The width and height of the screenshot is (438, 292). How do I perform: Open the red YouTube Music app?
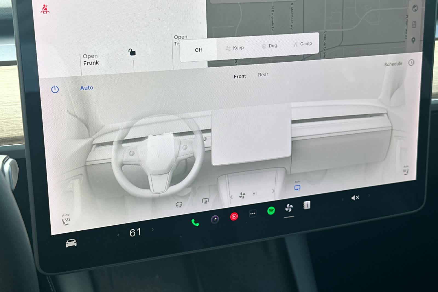[234, 217]
